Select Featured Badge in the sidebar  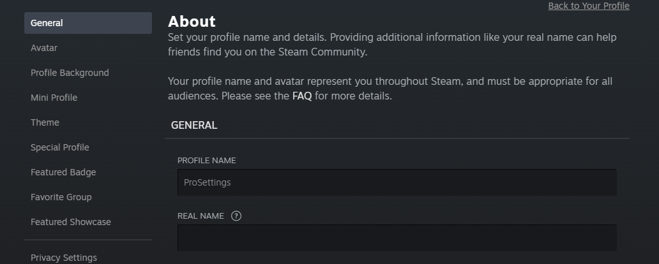pos(63,172)
